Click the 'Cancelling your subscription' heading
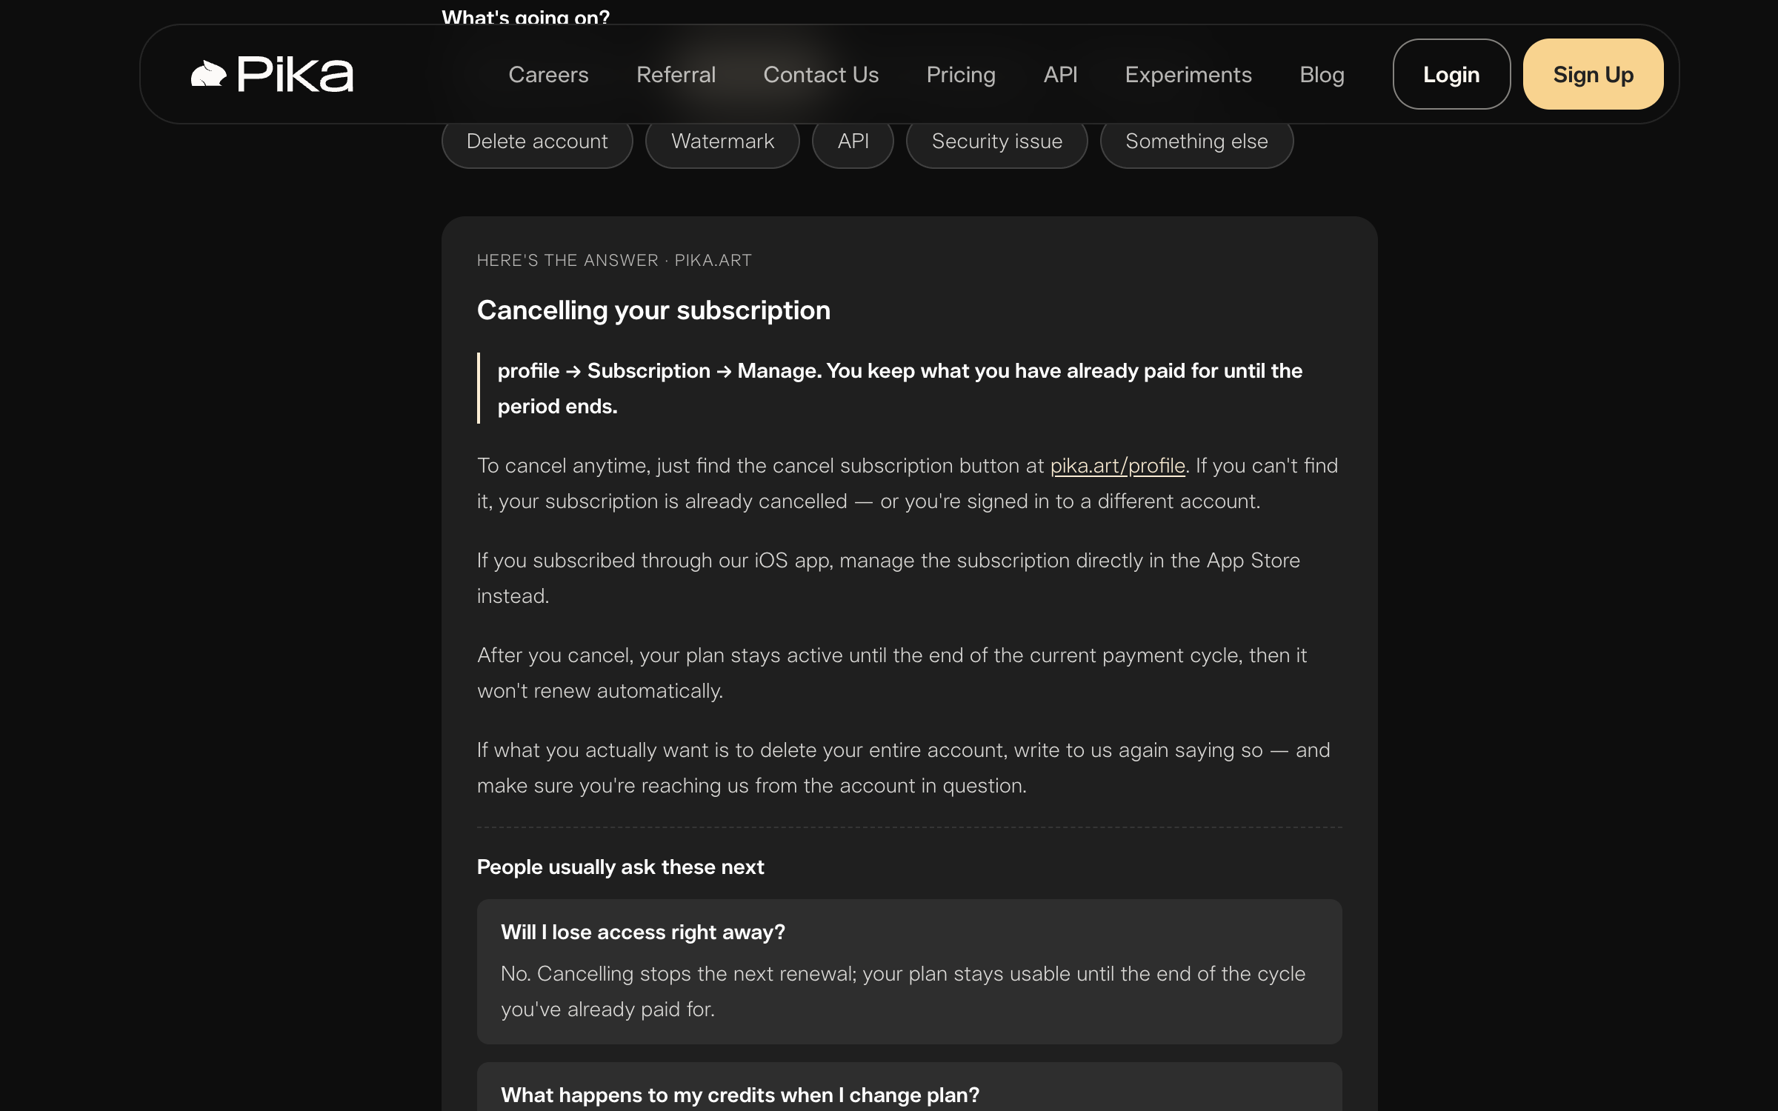 653,310
